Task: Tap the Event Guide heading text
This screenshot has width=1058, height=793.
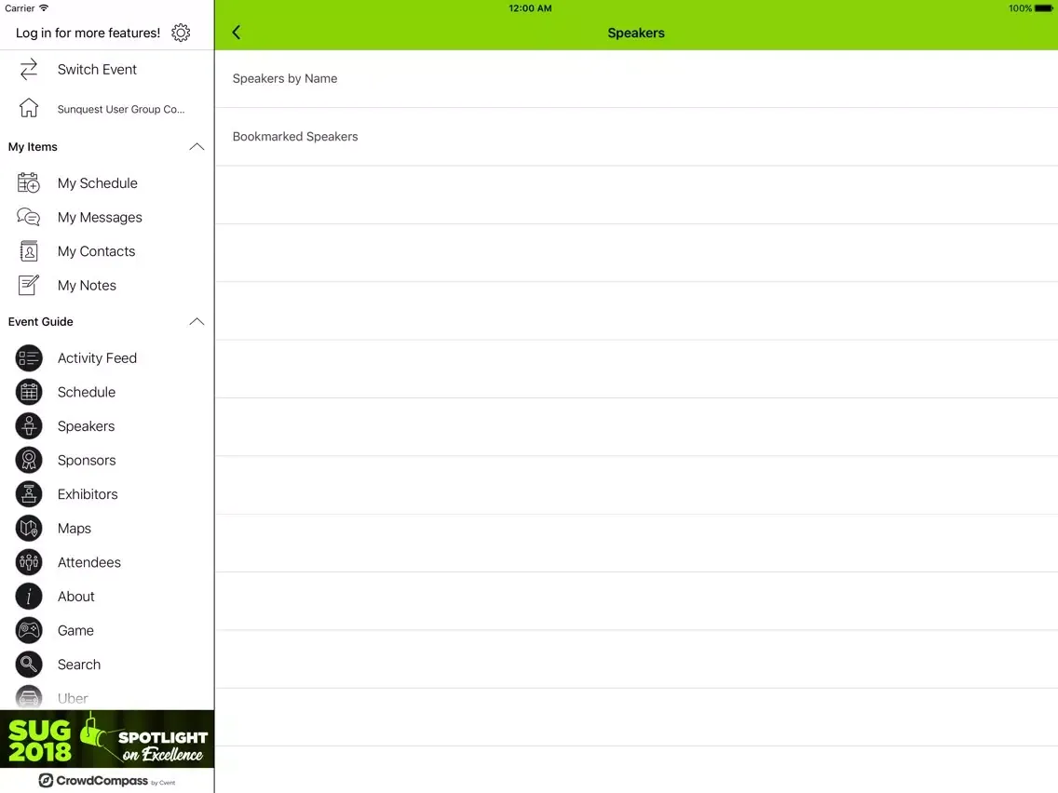Action: (x=40, y=322)
